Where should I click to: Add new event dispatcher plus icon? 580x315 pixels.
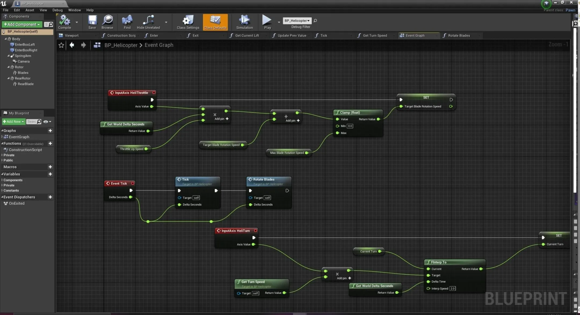click(x=50, y=197)
